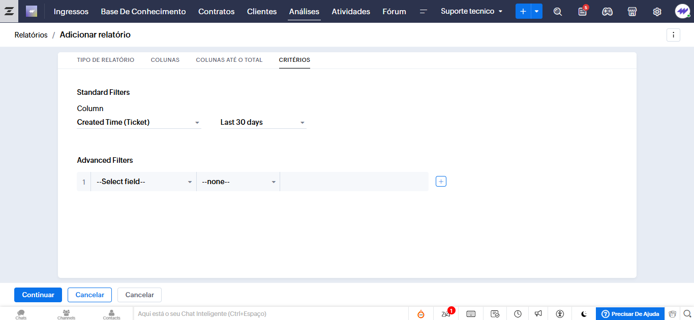The height and width of the screenshot is (320, 694).
Task: Open the clock icon in bottom bar
Action: point(518,314)
